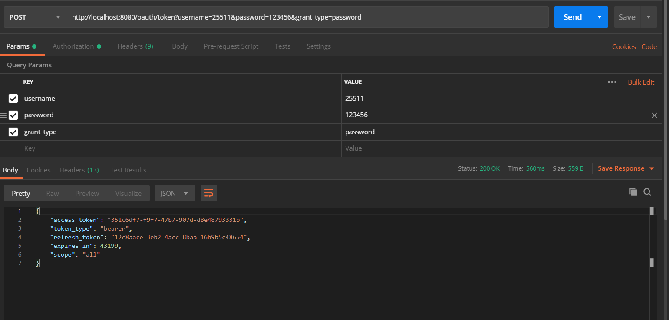
Task: Copy response body with the copy icon
Action: pos(633,192)
